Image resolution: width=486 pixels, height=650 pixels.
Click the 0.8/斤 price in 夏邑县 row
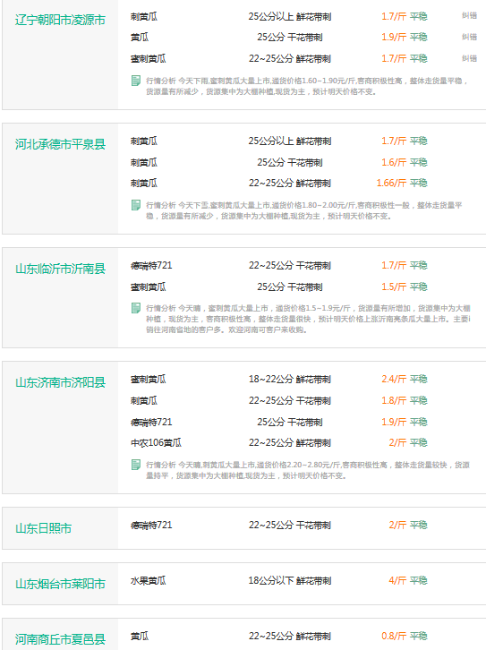394,636
